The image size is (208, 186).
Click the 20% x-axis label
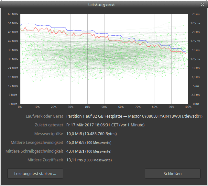tap(54, 107)
